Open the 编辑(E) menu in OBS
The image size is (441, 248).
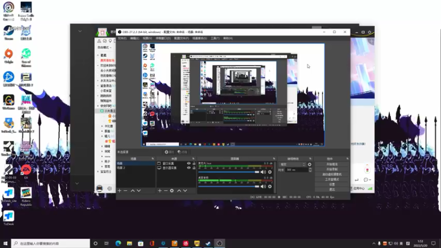pos(135,38)
